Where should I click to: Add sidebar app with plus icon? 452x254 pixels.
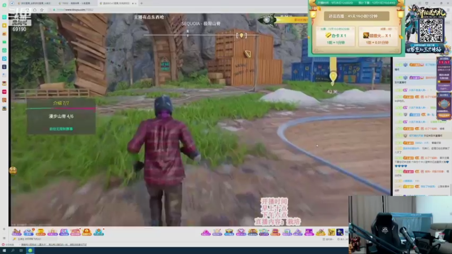point(4,229)
